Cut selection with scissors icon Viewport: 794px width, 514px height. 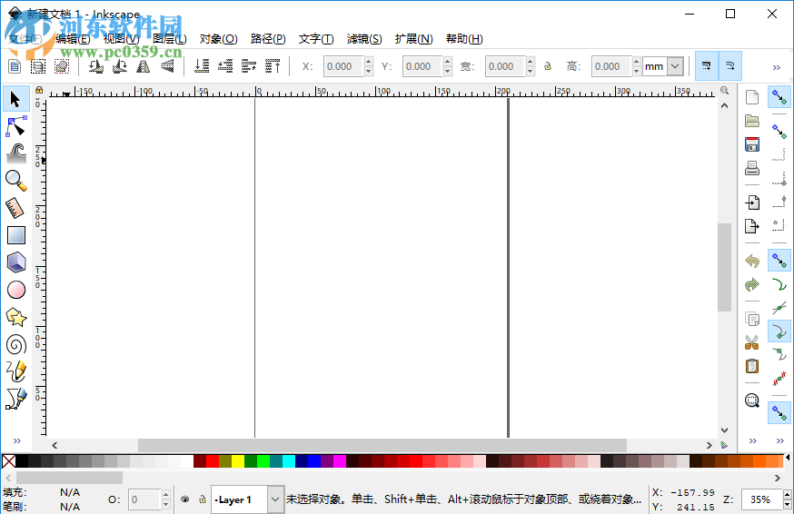coord(752,343)
